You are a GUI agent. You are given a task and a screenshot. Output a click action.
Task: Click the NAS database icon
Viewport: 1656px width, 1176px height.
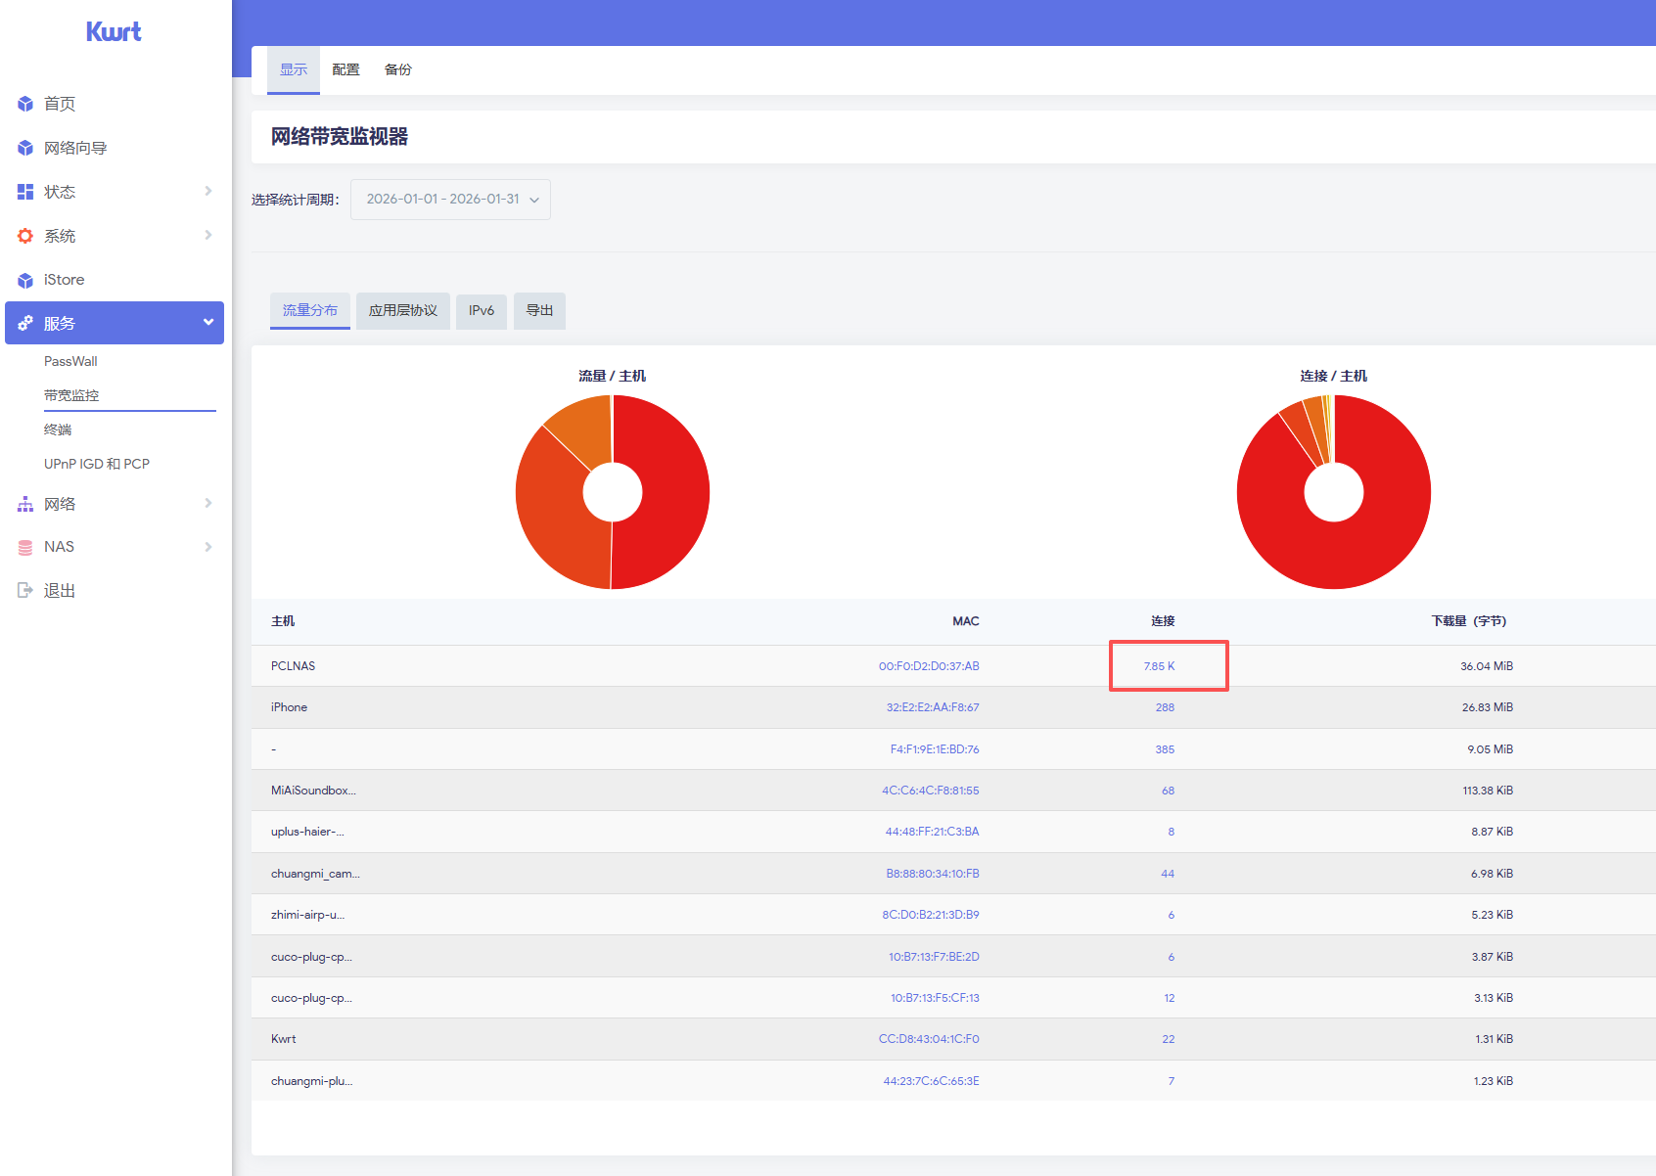(x=25, y=547)
